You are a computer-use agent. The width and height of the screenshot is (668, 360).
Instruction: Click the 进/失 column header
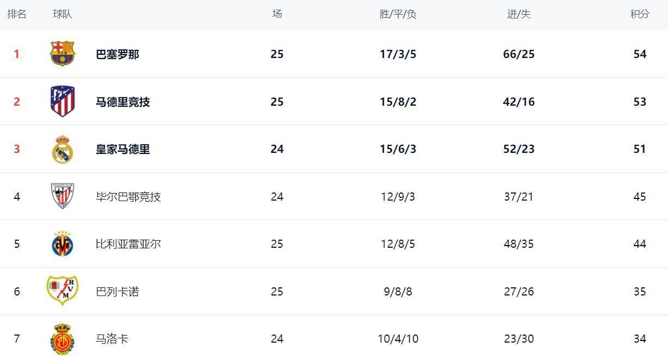pyautogui.click(x=519, y=14)
